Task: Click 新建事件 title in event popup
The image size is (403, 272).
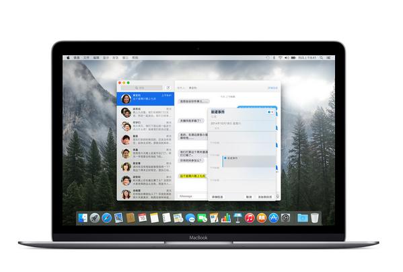Action: pyautogui.click(x=218, y=112)
